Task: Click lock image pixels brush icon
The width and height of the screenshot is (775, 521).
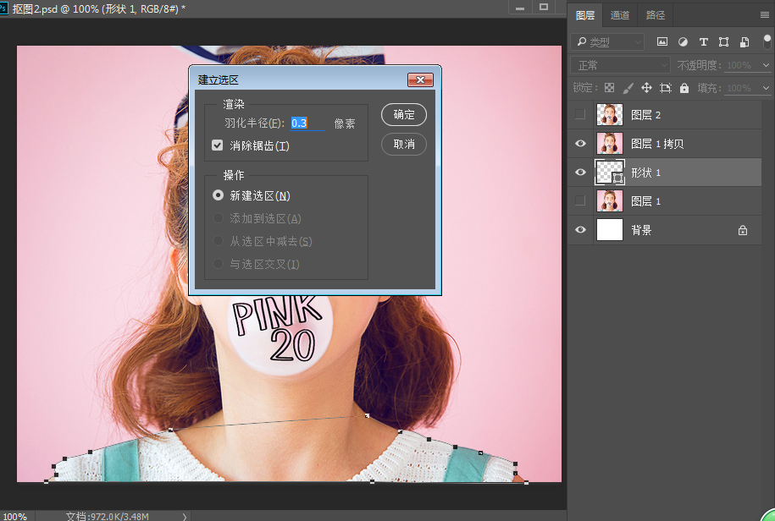Action: pyautogui.click(x=628, y=88)
